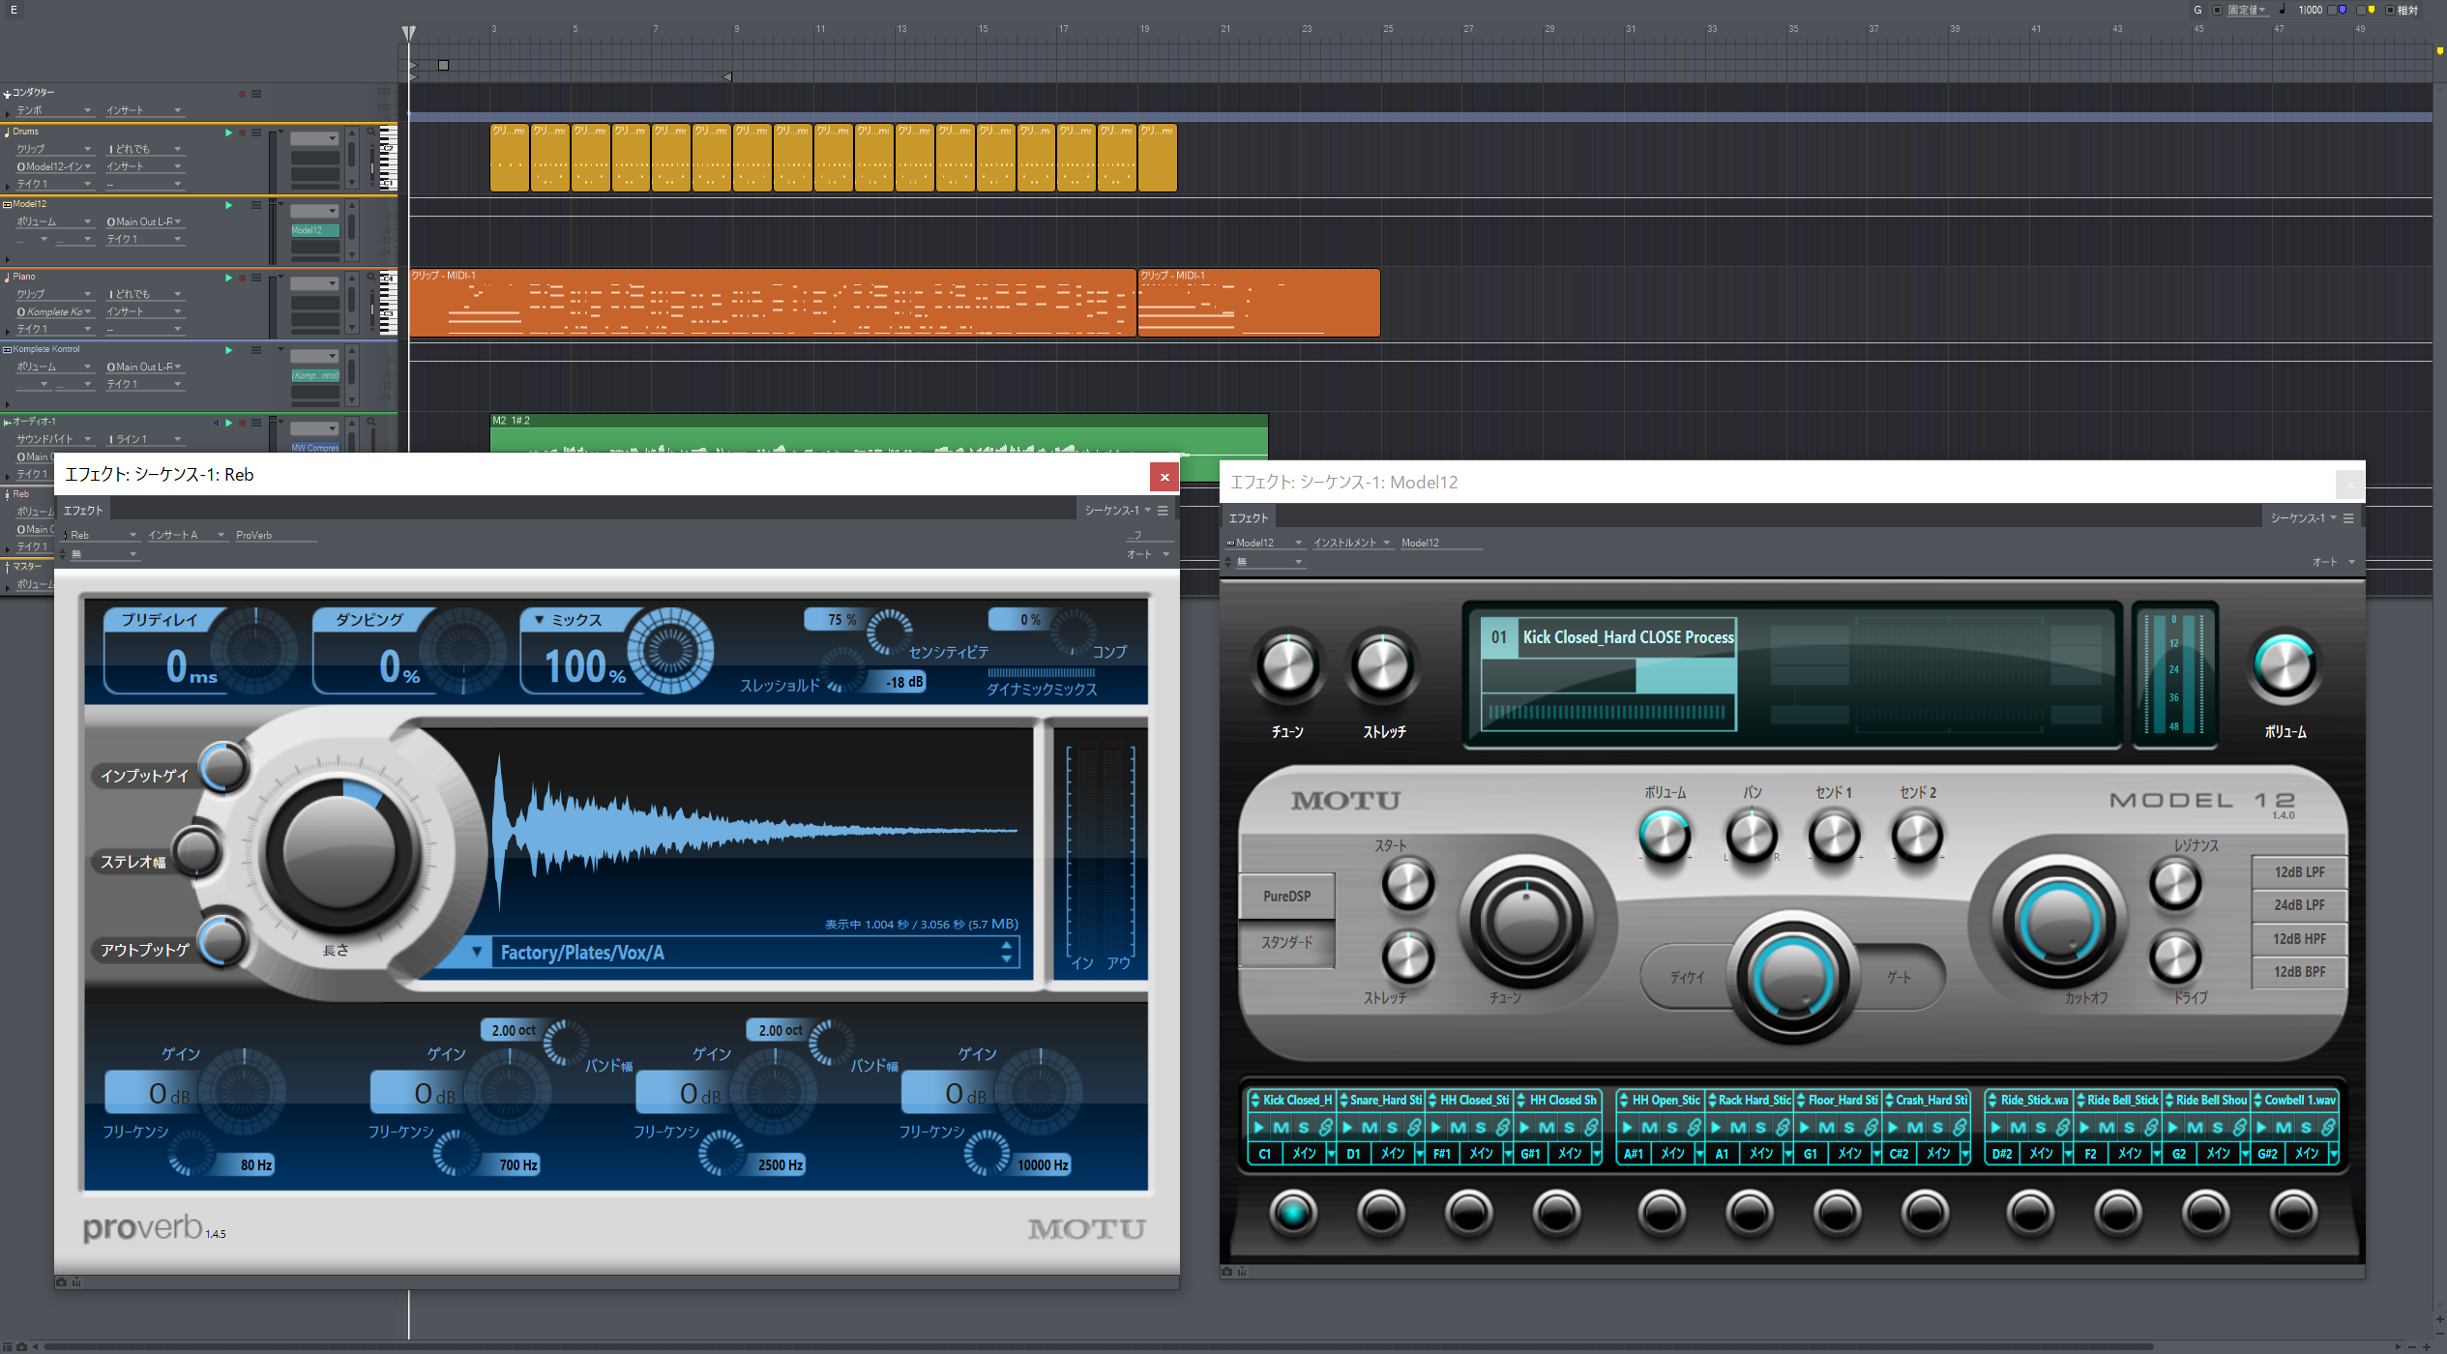Select the M2 1#2 audio clip
This screenshot has height=1354, width=2447.
(878, 433)
